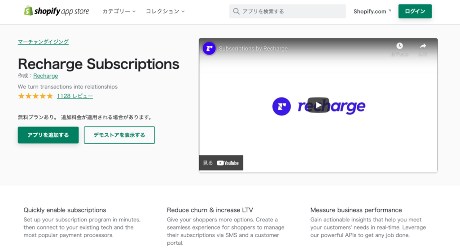This screenshot has height=251, width=460.
Task: Click the five-star rating icons
Action: (x=35, y=96)
